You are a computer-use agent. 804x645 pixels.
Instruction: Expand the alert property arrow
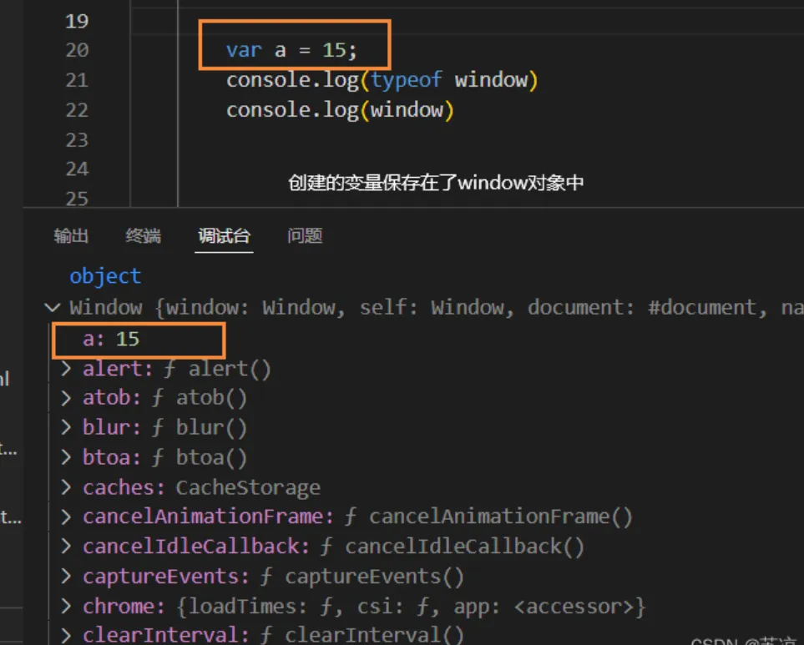coord(66,368)
